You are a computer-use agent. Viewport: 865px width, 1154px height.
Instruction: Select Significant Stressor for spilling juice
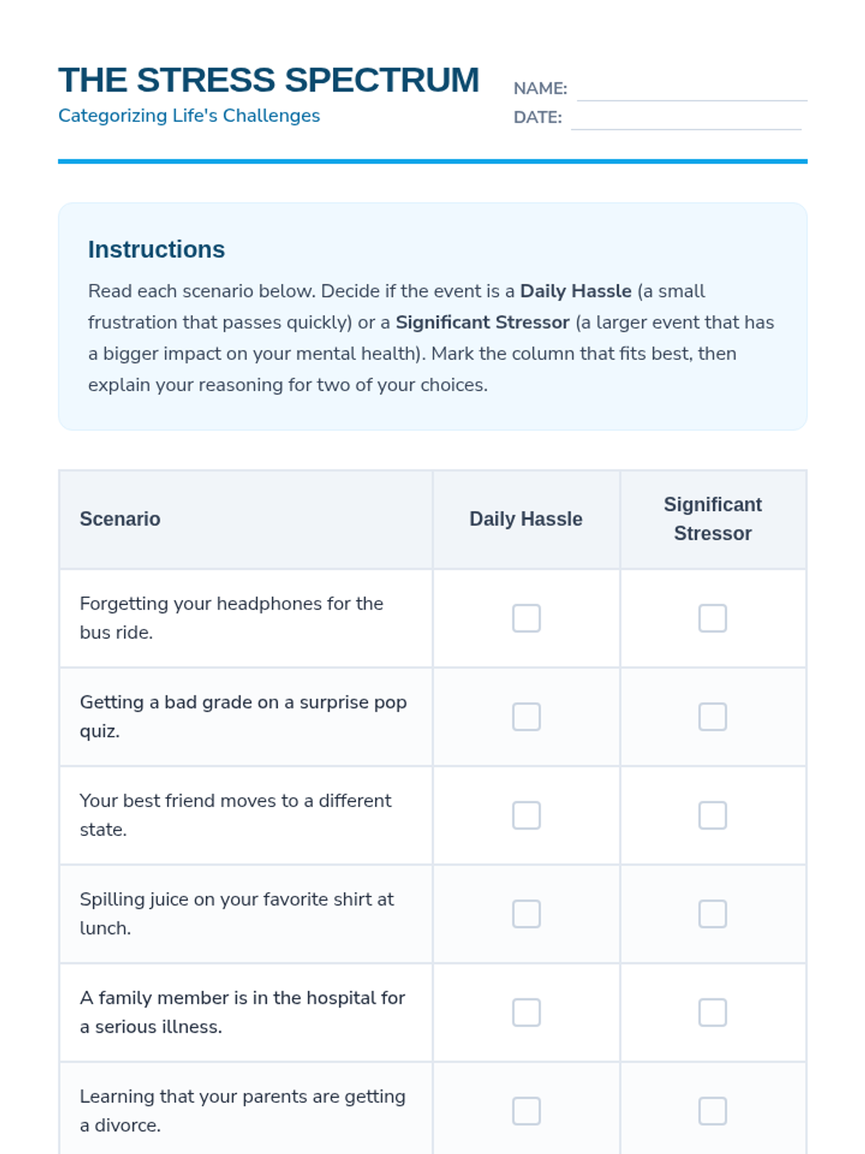pyautogui.click(x=712, y=914)
